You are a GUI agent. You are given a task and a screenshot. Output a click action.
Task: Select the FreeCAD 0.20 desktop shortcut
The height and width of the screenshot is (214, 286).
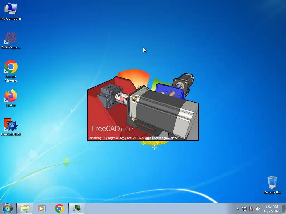pyautogui.click(x=11, y=127)
